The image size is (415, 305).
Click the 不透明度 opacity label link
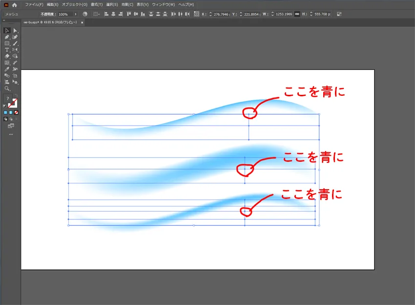click(x=48, y=14)
